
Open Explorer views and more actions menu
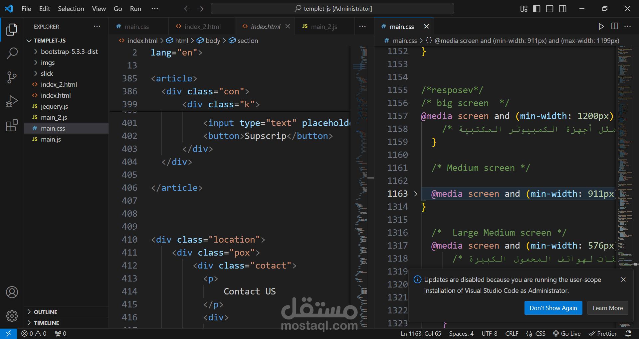point(97,26)
